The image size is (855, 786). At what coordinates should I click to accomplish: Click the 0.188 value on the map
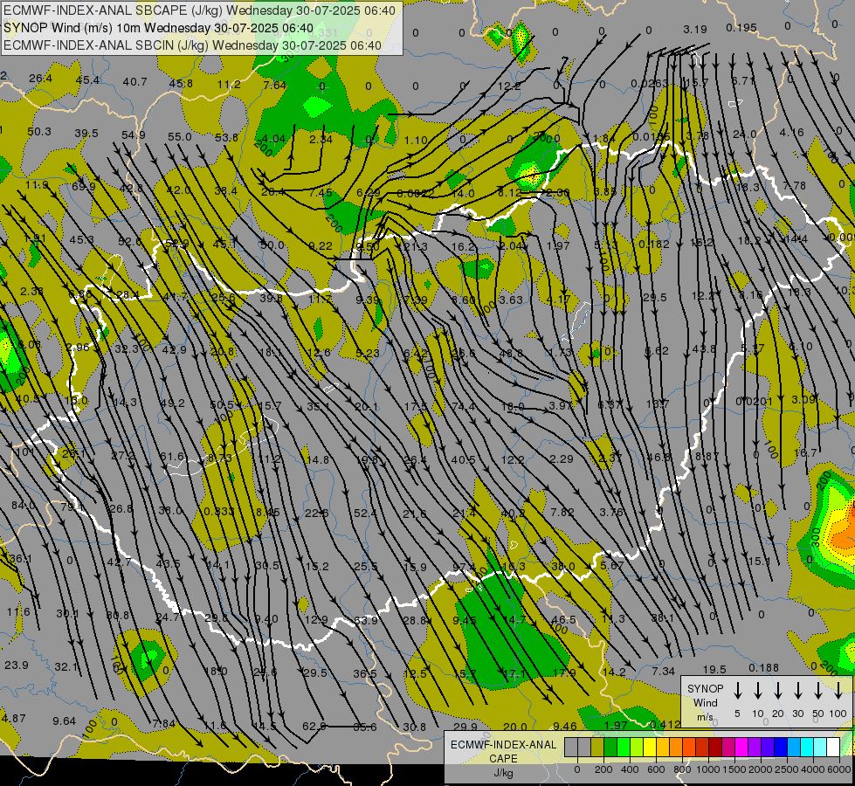[763, 667]
